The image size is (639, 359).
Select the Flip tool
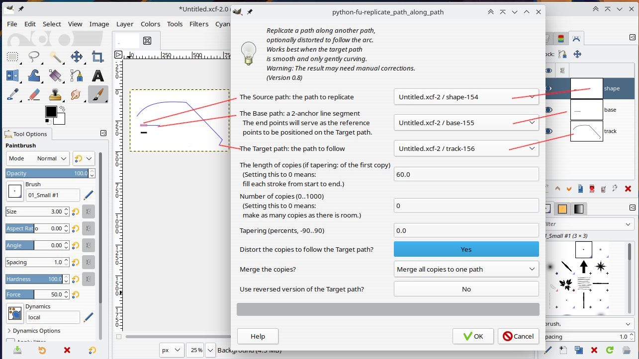point(12,75)
